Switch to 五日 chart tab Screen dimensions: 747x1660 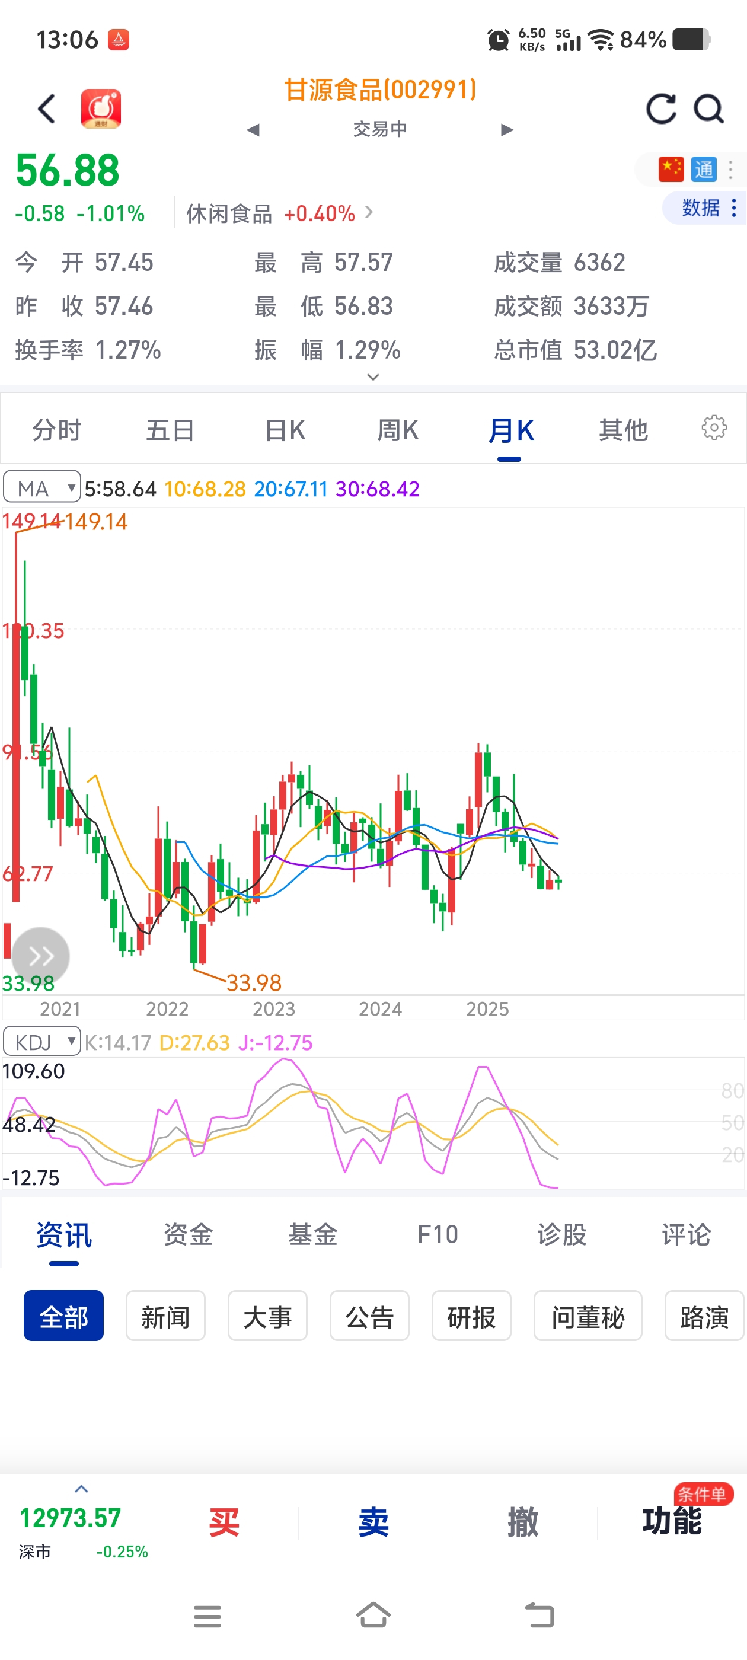[x=170, y=430]
